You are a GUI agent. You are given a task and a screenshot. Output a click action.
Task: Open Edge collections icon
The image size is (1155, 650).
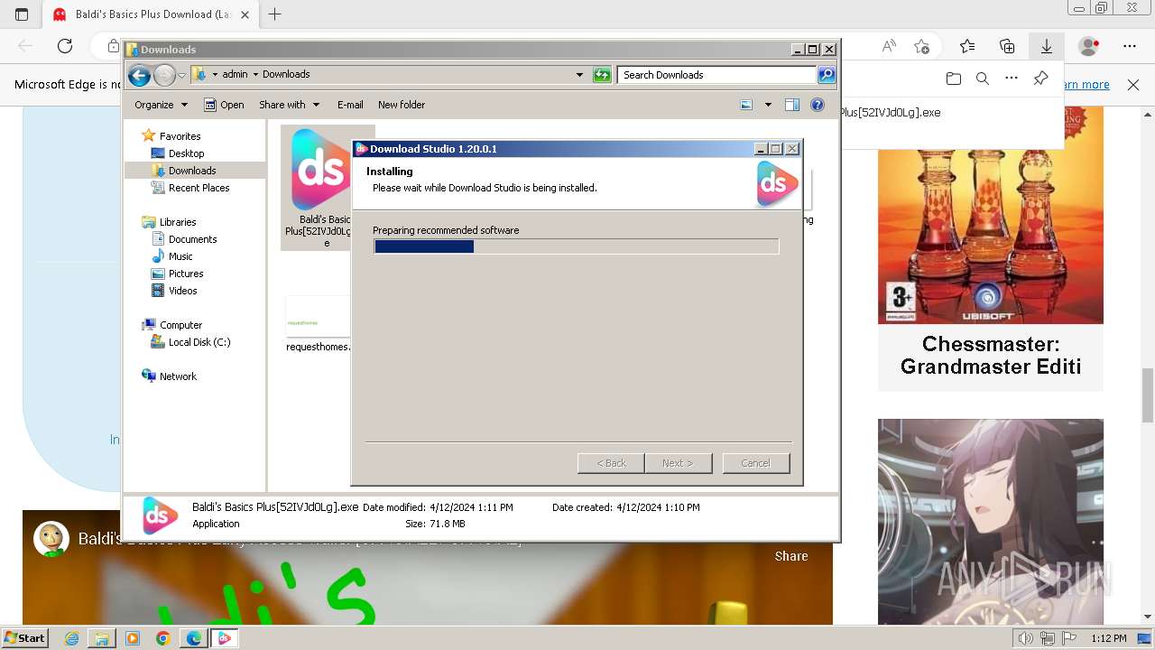pyautogui.click(x=1007, y=46)
